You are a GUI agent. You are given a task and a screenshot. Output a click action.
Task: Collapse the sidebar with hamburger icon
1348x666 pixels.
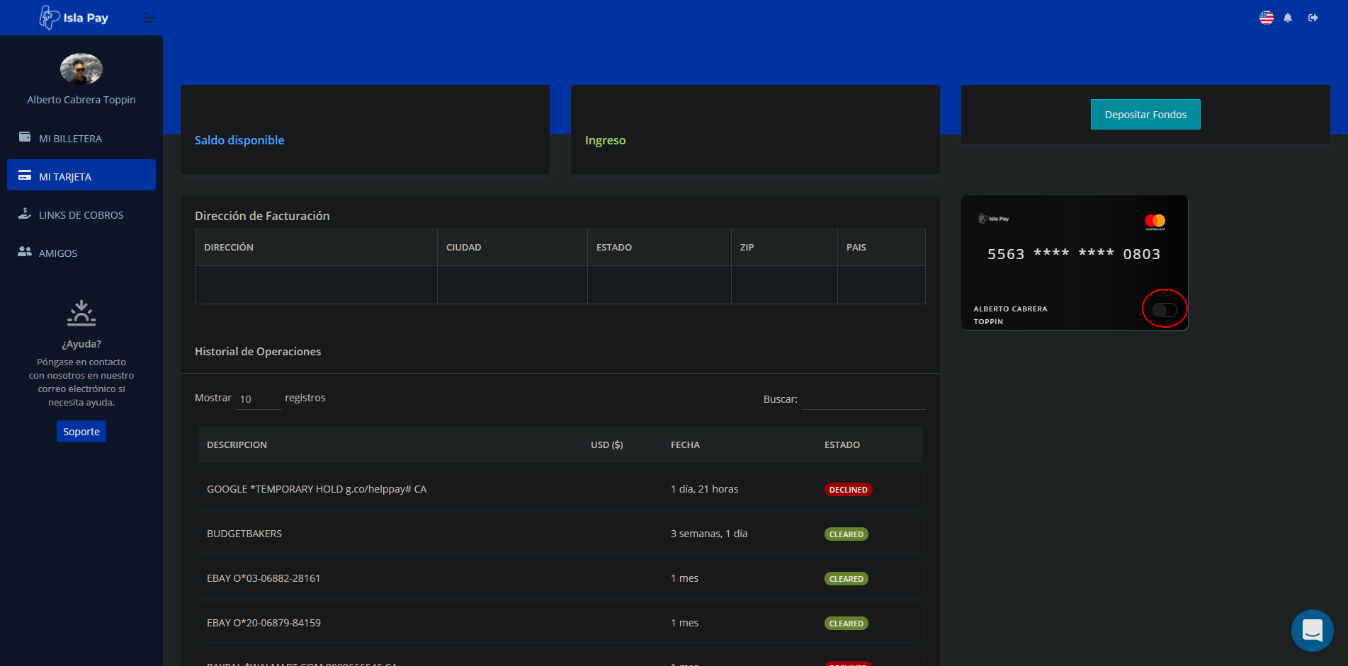pos(149,18)
